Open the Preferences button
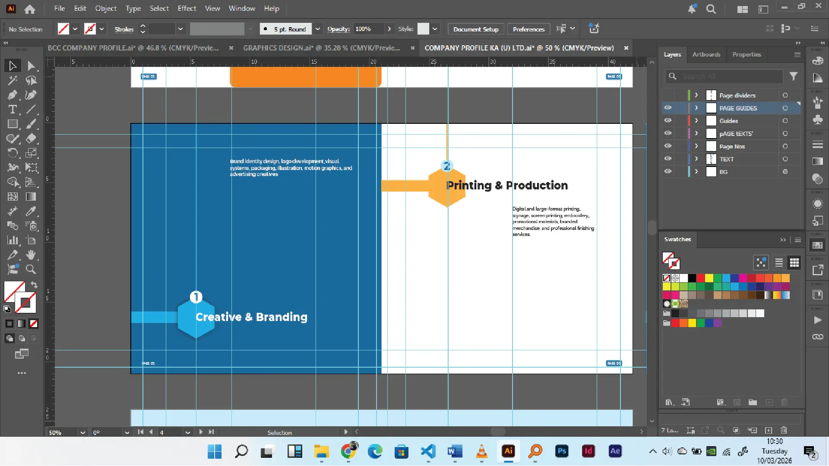This screenshot has height=466, width=829. [x=528, y=29]
